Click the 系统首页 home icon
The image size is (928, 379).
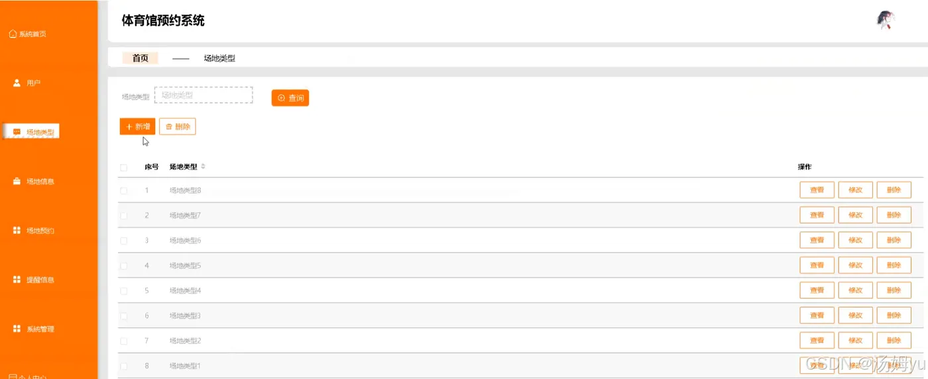(x=13, y=34)
